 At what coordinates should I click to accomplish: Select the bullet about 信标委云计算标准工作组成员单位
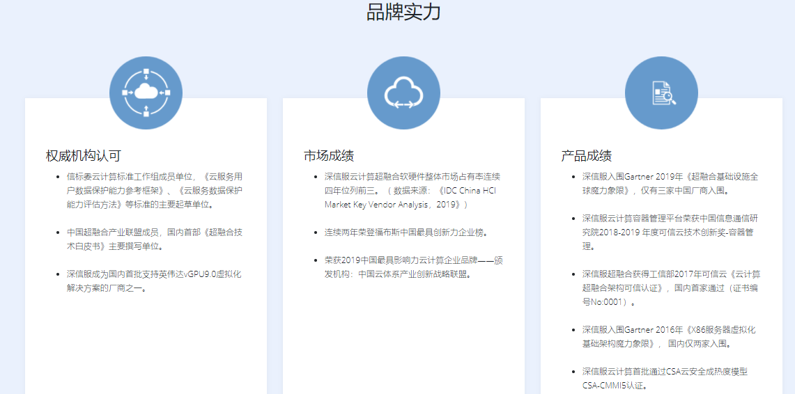[x=155, y=191]
